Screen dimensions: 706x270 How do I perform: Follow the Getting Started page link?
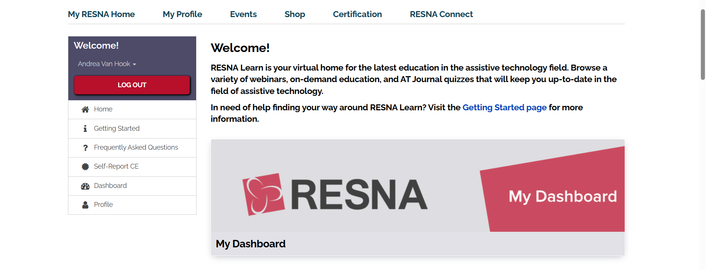pos(504,107)
